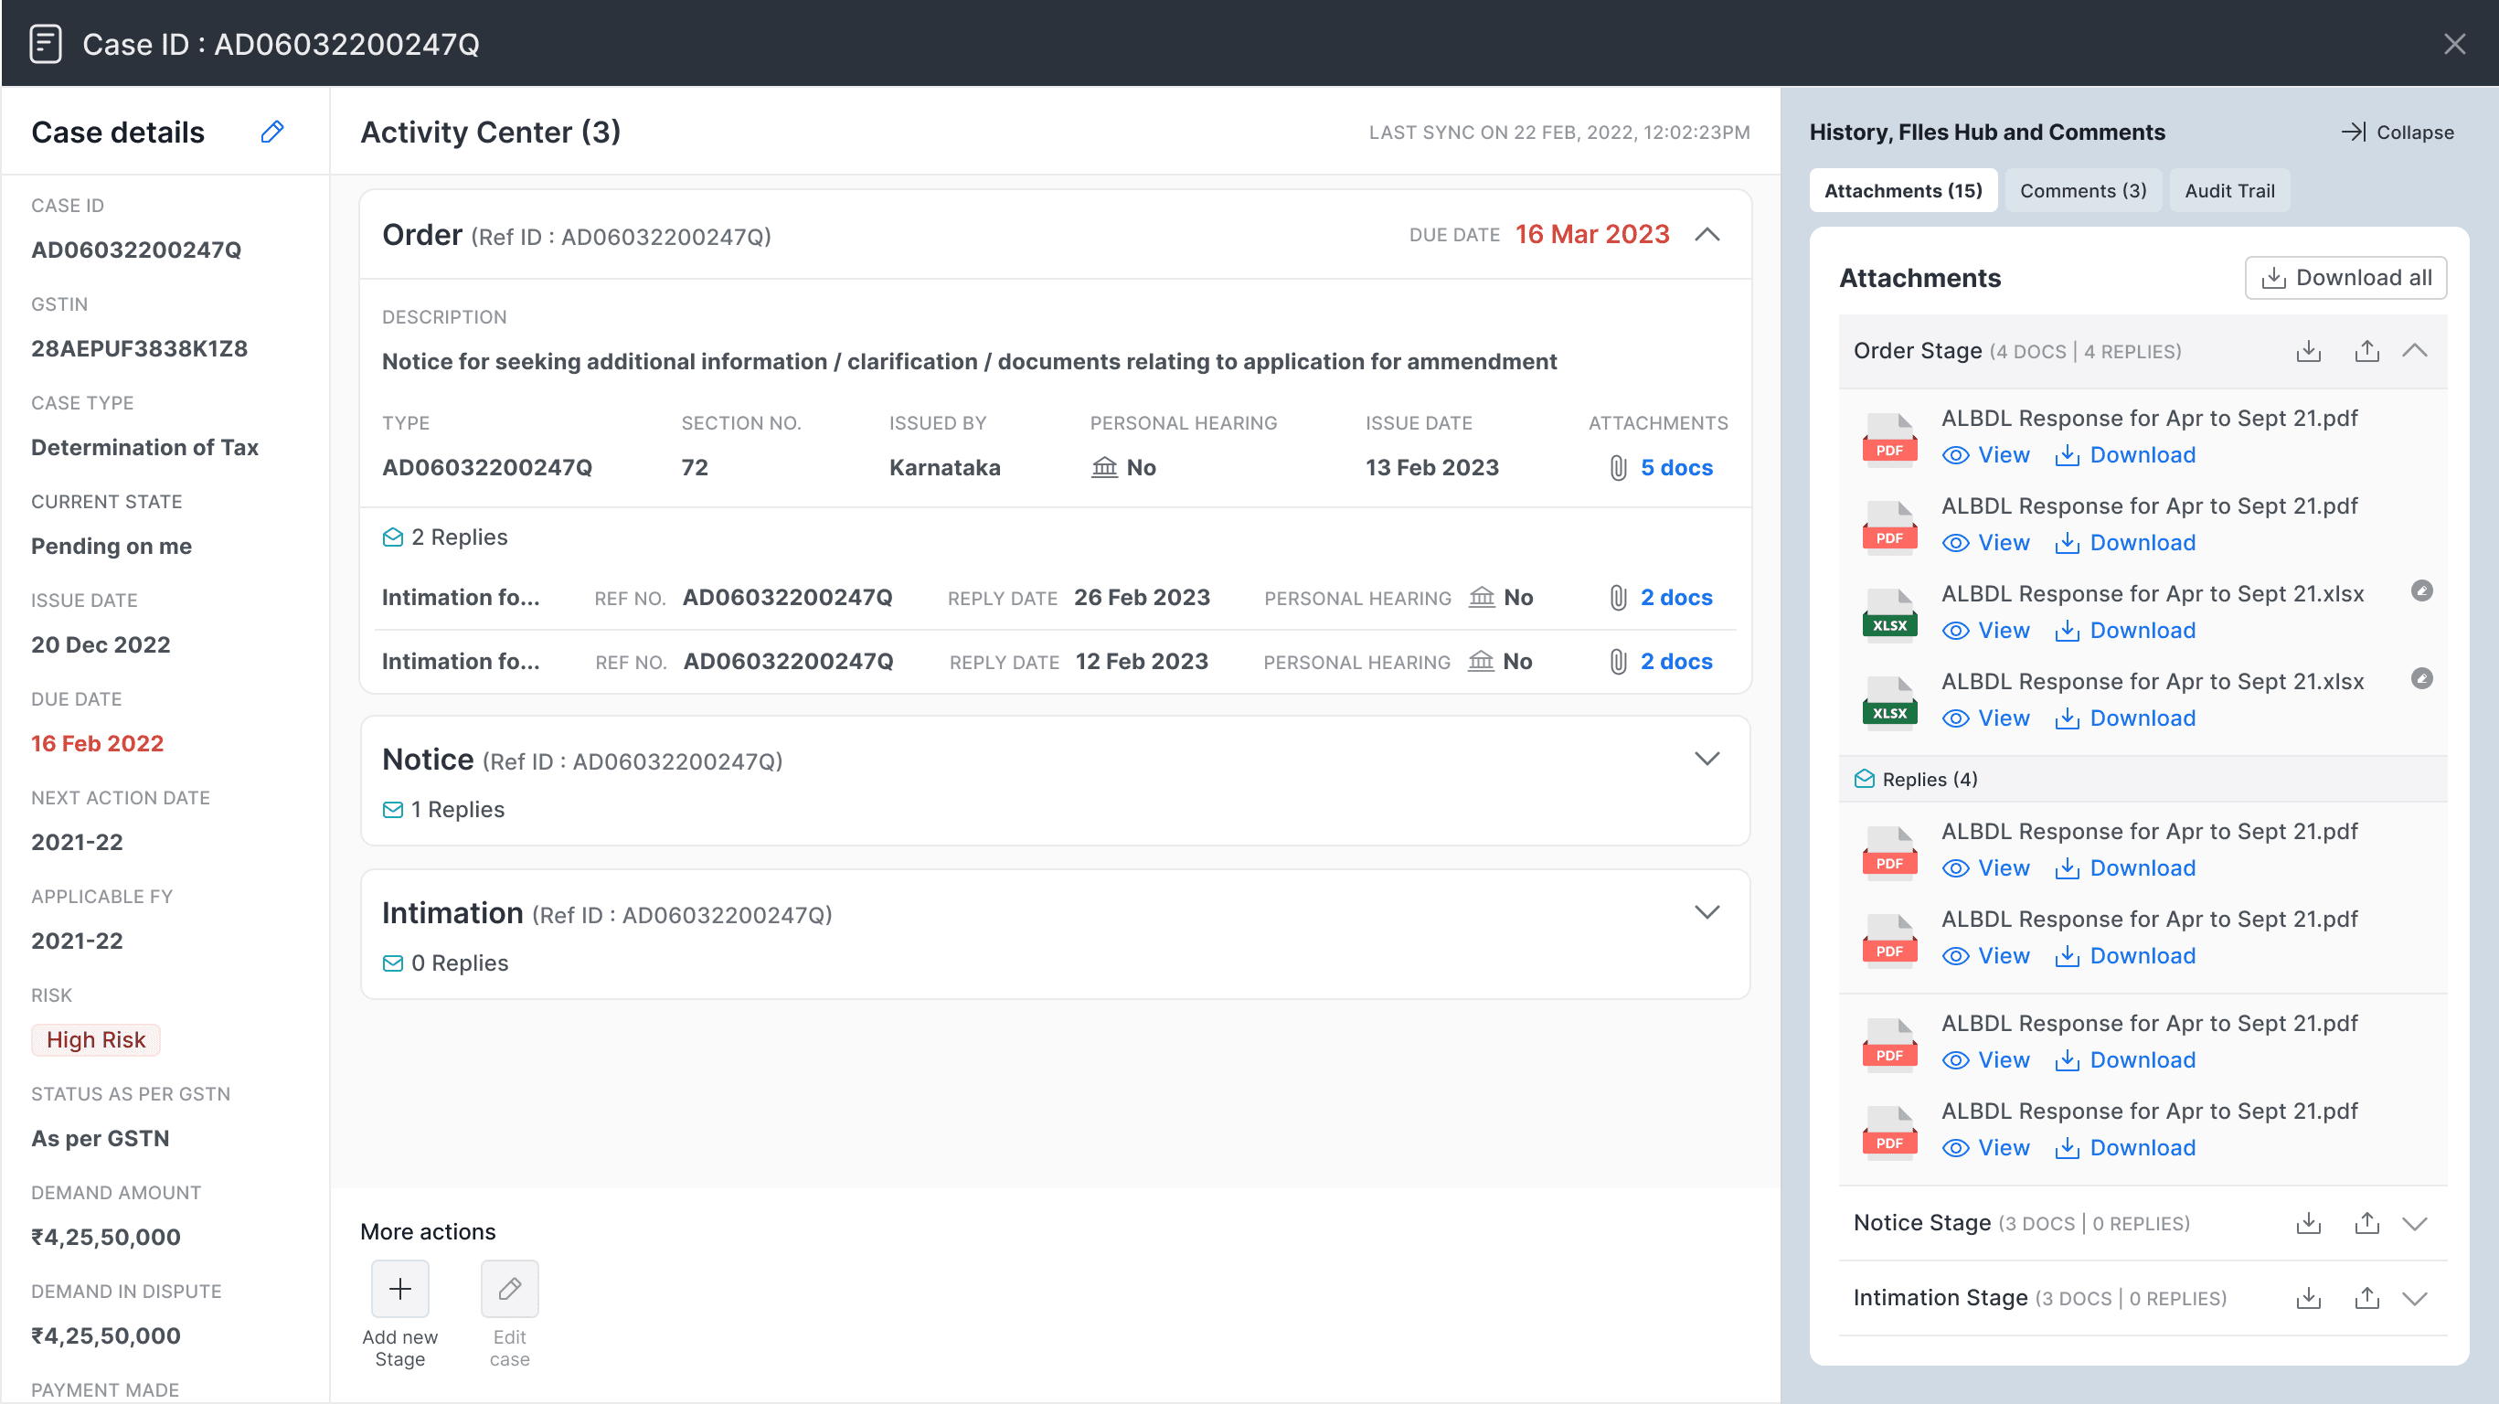
Task: View second Order Stage pdf attachment
Action: 1986,543
